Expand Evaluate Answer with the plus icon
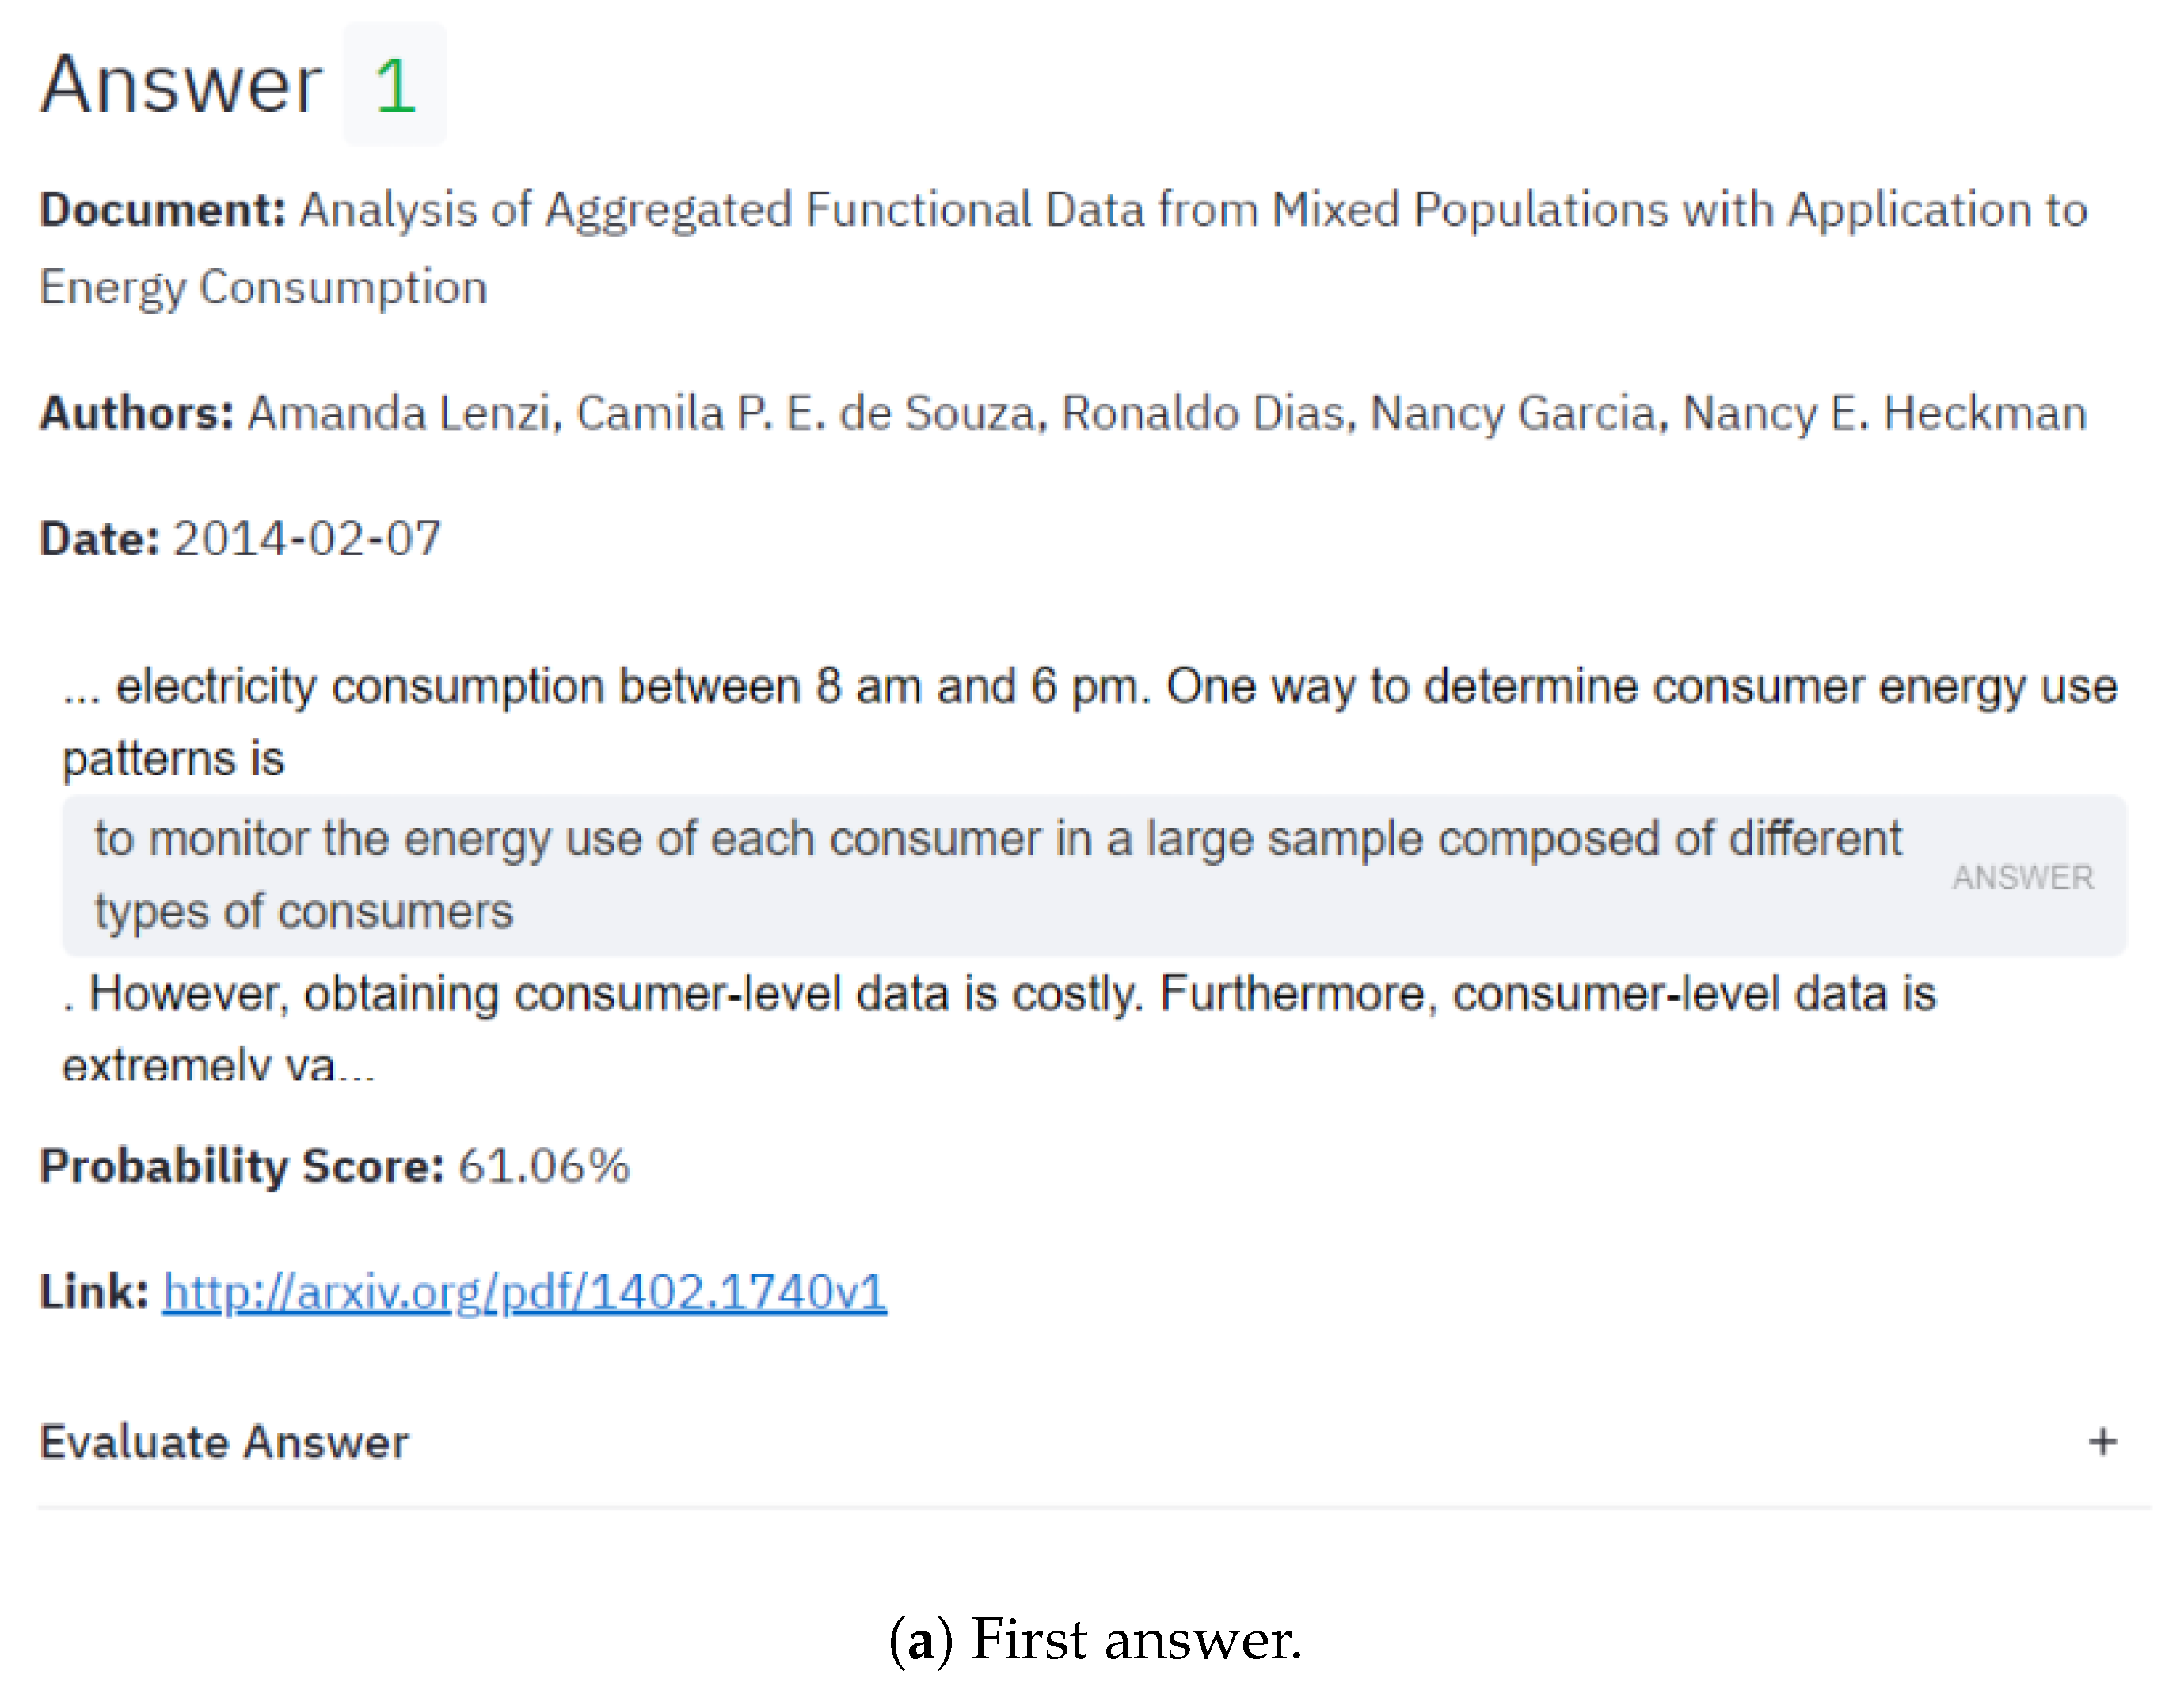This screenshot has height=1694, width=2184. 2102,1441
